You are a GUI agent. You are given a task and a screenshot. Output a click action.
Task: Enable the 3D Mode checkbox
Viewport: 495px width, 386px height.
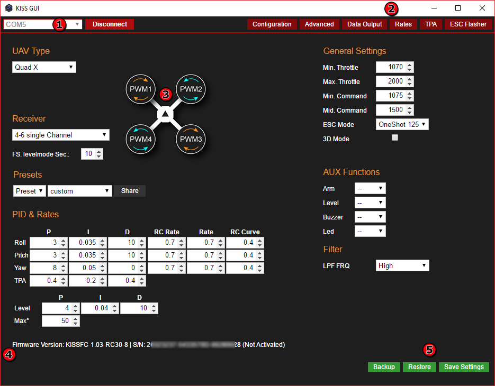point(394,138)
